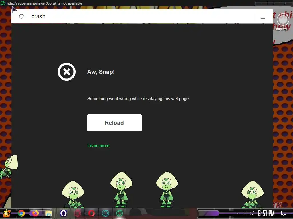Image resolution: width=293 pixels, height=219 pixels.
Task: Click the minimize dash in the white address bar
Action: point(263,18)
